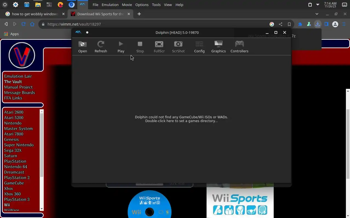The image size is (350, 218).
Task: Take a screenshot with ScrShot
Action: pyautogui.click(x=178, y=47)
